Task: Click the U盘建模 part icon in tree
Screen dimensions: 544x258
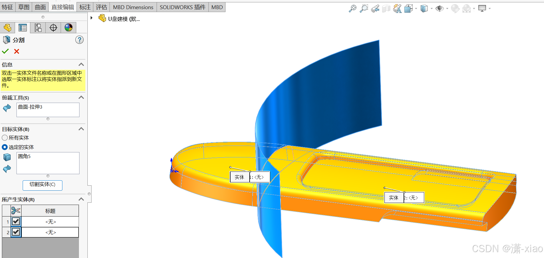Action: point(102,18)
